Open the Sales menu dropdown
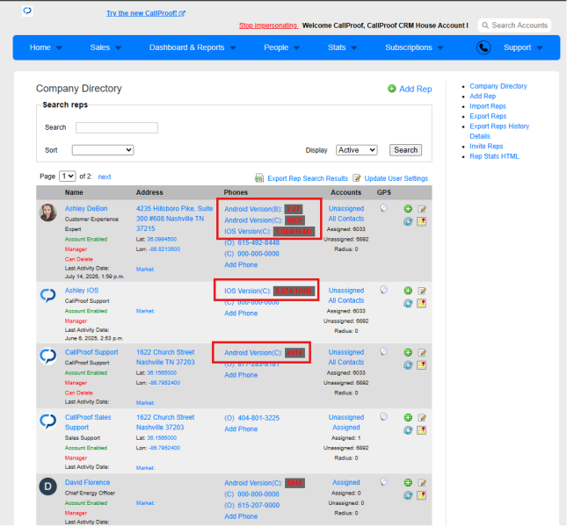Image resolution: width=567 pixels, height=526 pixels. click(x=105, y=47)
